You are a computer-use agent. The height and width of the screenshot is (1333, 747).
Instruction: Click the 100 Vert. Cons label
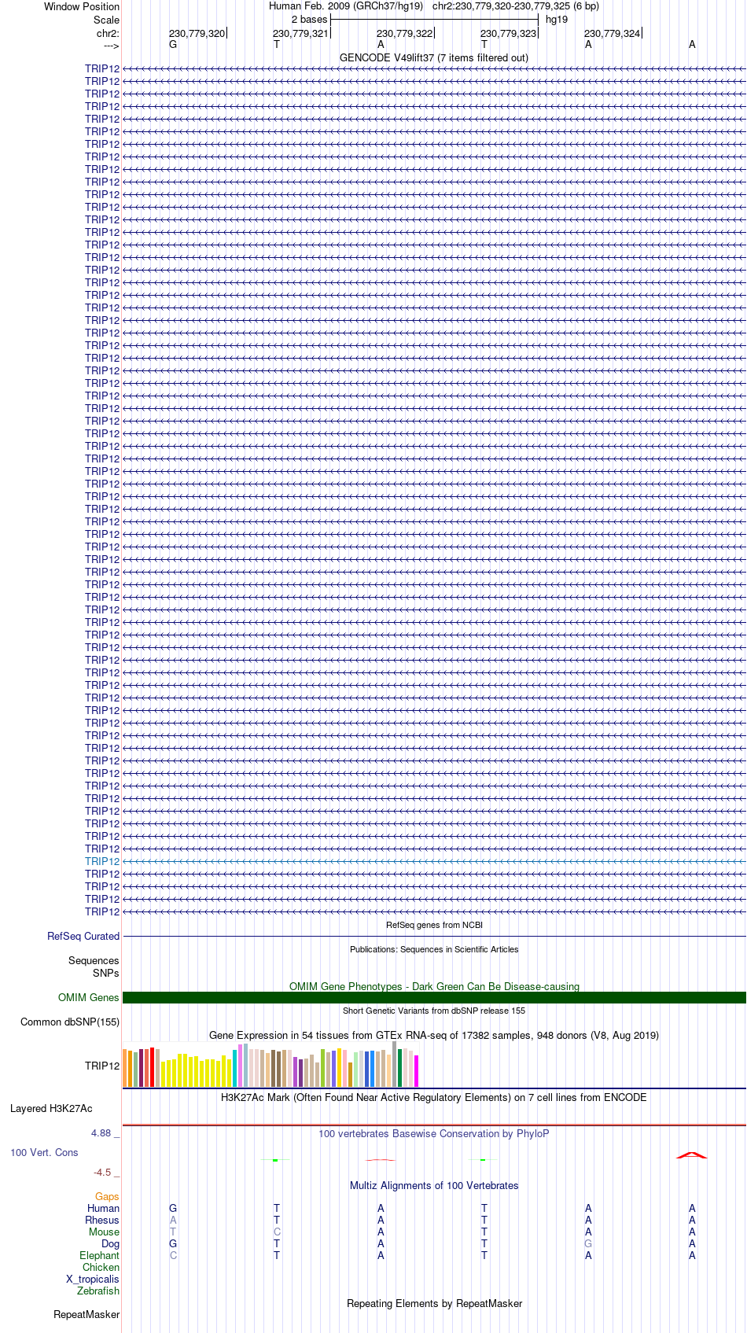tap(44, 1152)
